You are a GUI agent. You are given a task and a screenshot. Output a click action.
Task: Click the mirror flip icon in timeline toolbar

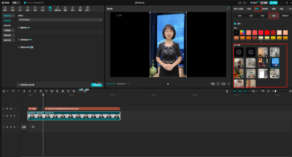(63, 91)
